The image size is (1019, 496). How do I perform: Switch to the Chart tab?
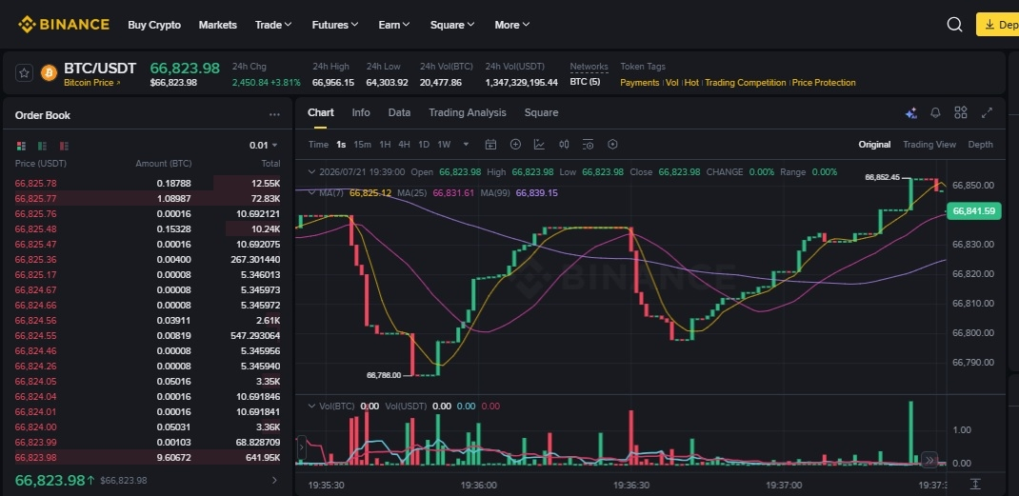click(x=321, y=112)
